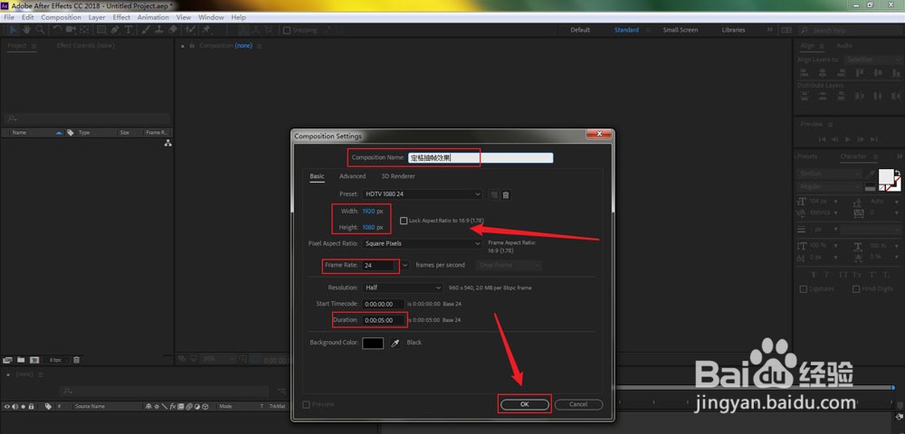
Task: Select the Unified Camera tool
Action: click(71, 30)
